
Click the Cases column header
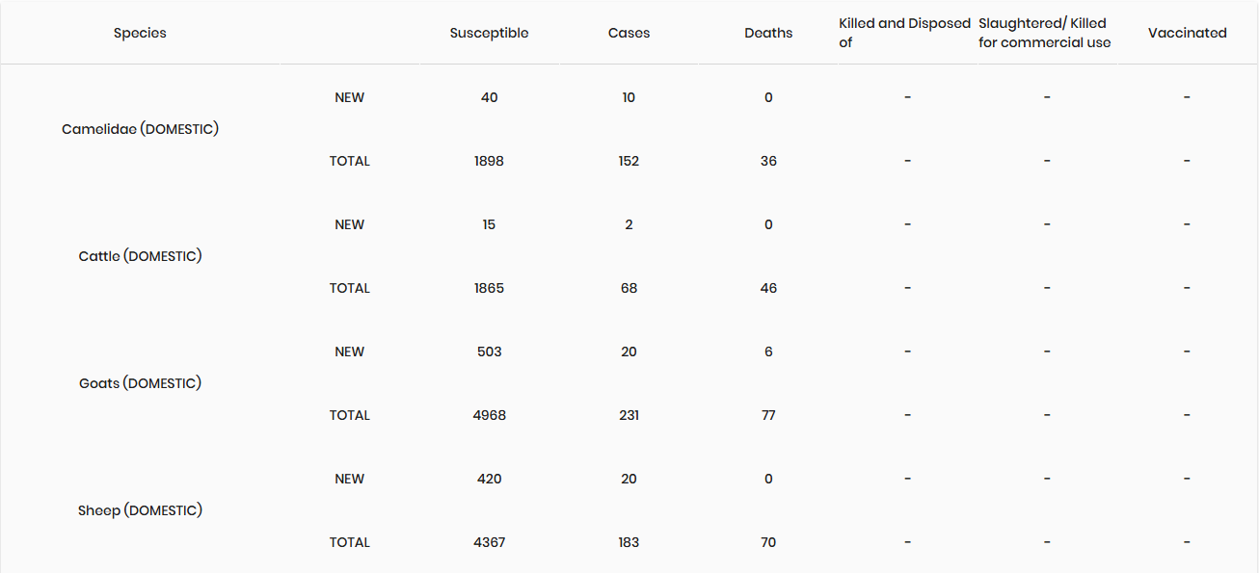629,33
